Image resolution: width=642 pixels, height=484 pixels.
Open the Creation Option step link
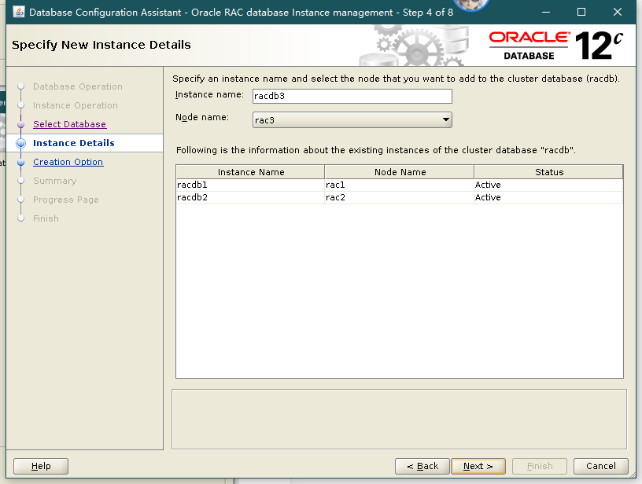(x=68, y=162)
